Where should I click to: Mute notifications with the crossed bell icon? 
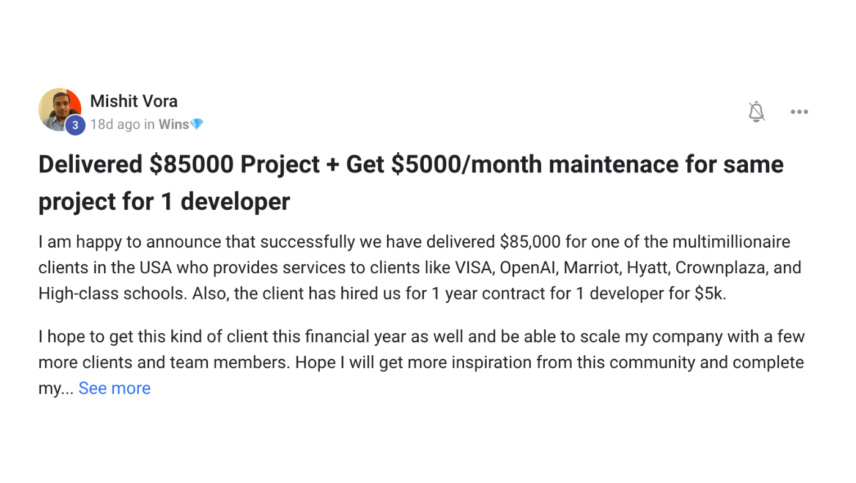click(x=756, y=112)
